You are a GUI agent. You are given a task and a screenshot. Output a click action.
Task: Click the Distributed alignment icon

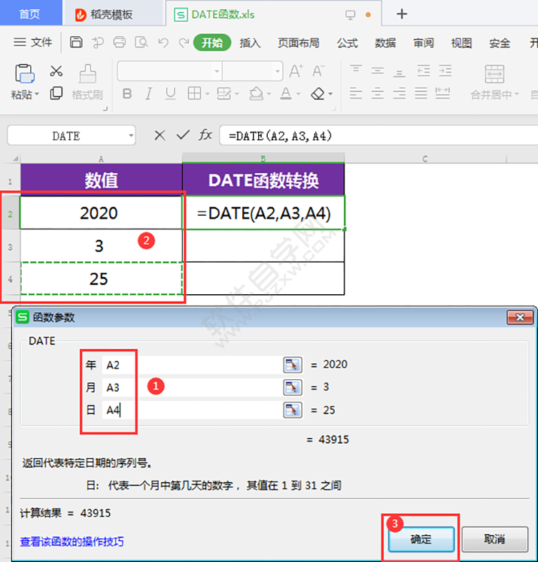[442, 93]
